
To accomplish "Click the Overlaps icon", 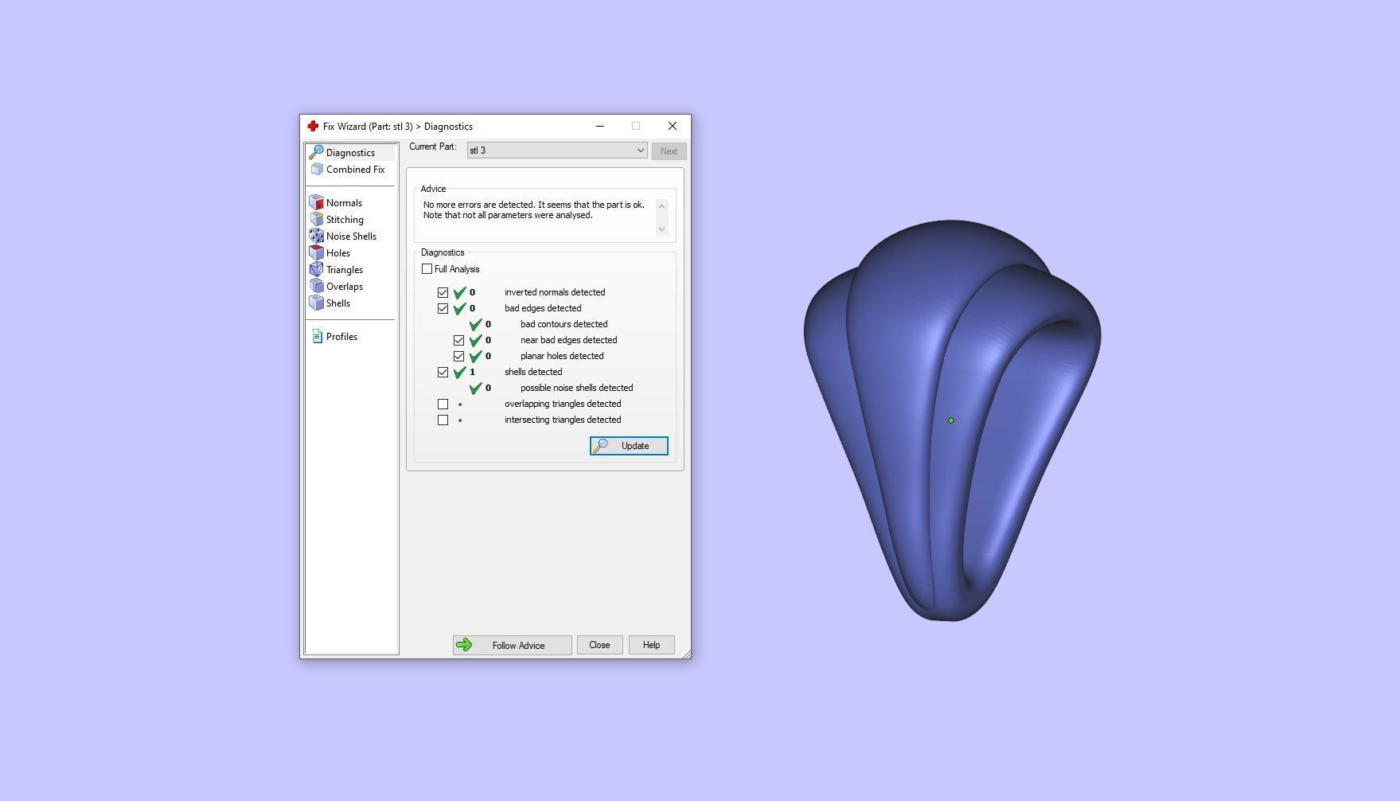I will (x=316, y=286).
